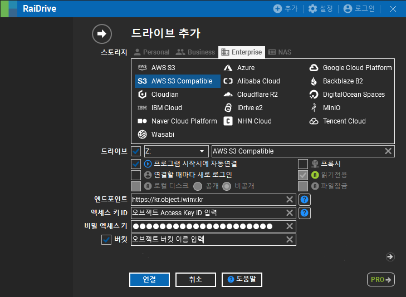Screen dimensions: 406x297
Task: Click the 버킷 name input field
Action: [213, 240]
